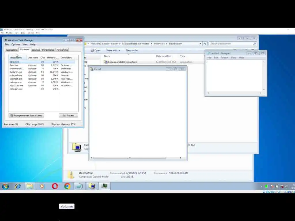Open VirtualBox Machine menu
Screen dimensions: 295x221
(x=9, y=33)
